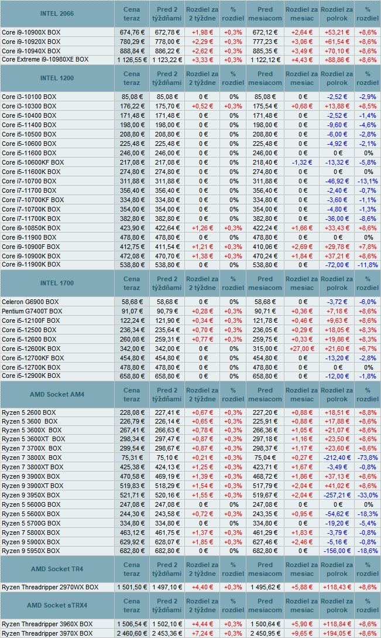This screenshot has height=638, width=381.
Task: Select "Rozdiel za polrok" header in INTEL 1700 section
Action: [x=337, y=283]
